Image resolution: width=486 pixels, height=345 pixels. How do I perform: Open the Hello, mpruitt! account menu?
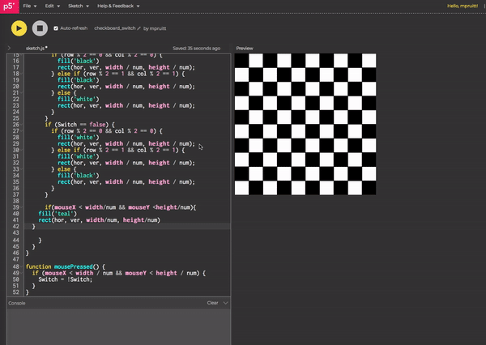[463, 6]
